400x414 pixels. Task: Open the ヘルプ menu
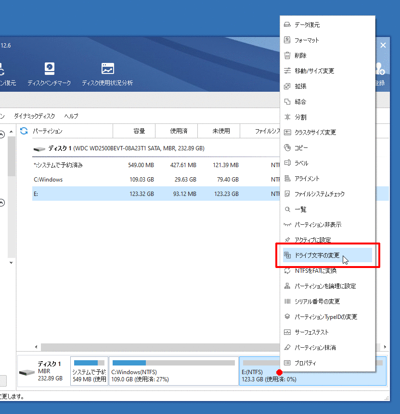[x=71, y=116]
